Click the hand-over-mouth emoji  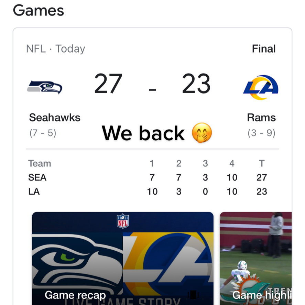pos(202,133)
